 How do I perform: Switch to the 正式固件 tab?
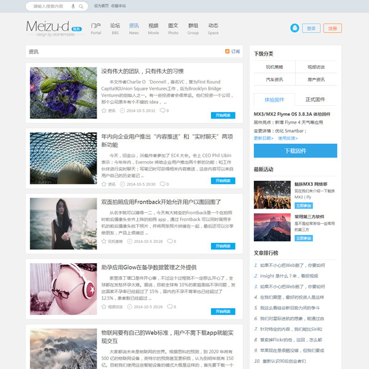(315, 100)
